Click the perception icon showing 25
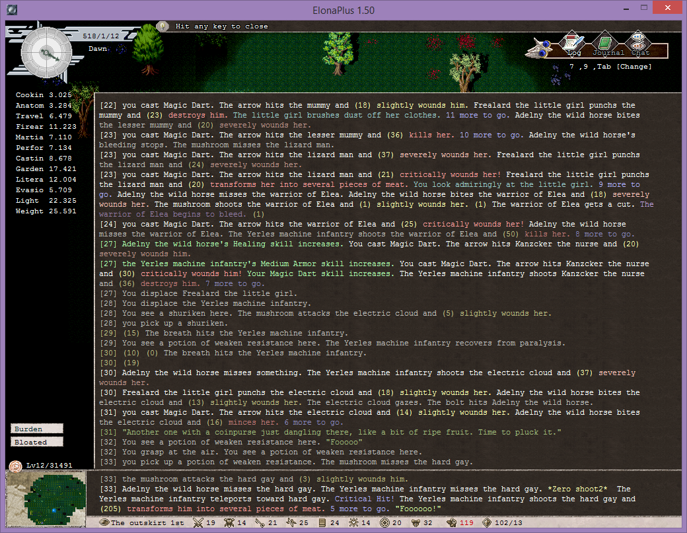The width and height of the screenshot is (687, 533). (x=291, y=522)
